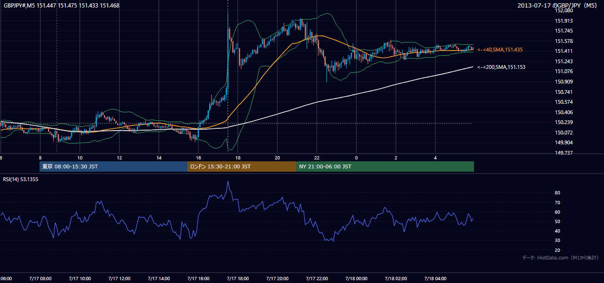Click hour 8 tick under price chart
This screenshot has width=604, height=283.
[40, 158]
